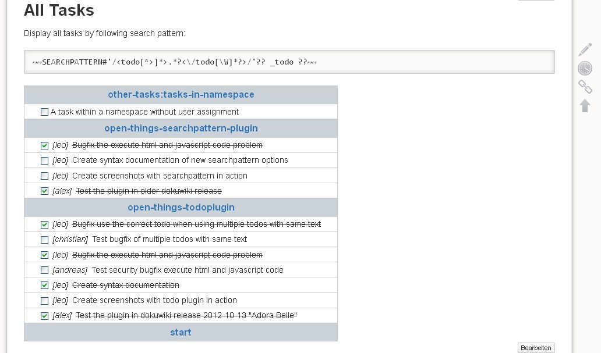
Task: Check 'Create screenshots with searchpattern in action'
Action: click(x=45, y=176)
